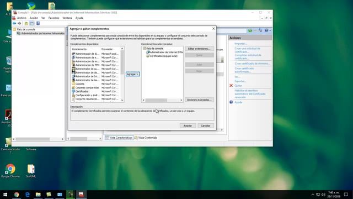Click up arrow of available snap-ins scrollbar
Screen dimensions: 353x199
click(x=122, y=49)
